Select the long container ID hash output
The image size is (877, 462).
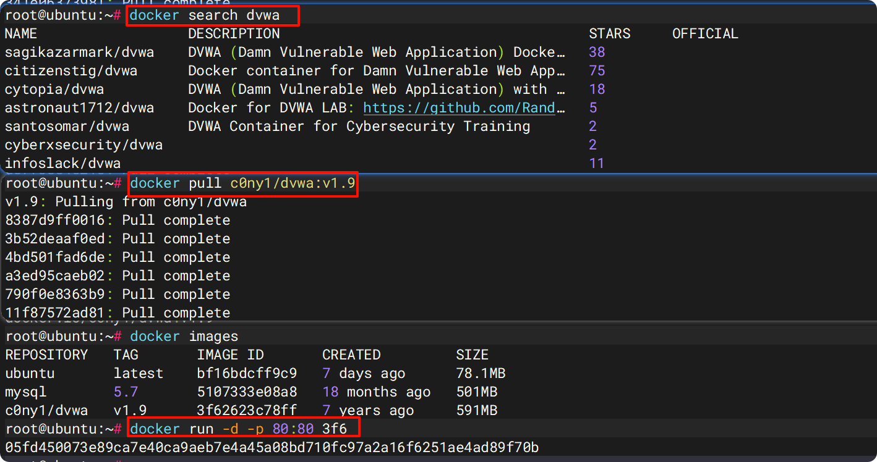272,448
